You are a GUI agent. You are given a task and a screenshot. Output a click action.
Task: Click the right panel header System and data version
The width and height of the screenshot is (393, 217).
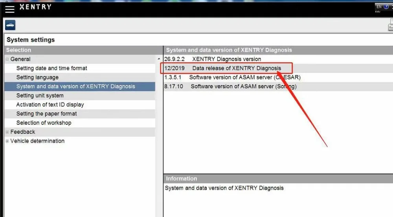[278, 50]
